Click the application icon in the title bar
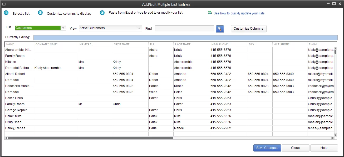 4,4
